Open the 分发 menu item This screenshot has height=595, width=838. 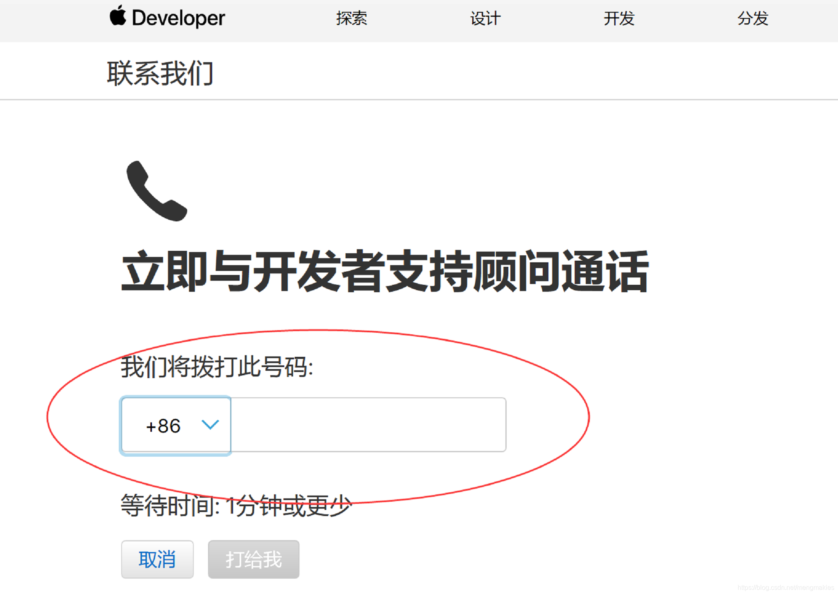point(753,18)
